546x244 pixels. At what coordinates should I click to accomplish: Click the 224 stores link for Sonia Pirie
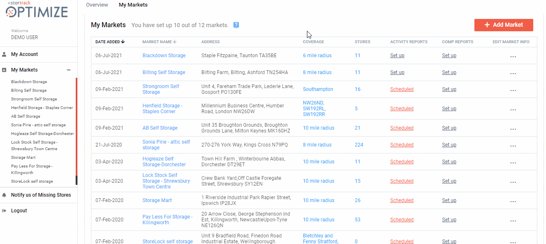click(359, 145)
